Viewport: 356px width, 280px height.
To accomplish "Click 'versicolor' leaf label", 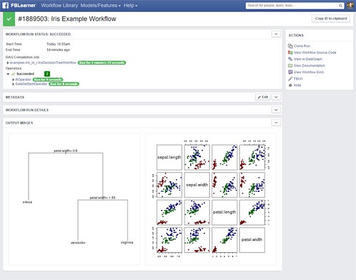I will point(78,242).
